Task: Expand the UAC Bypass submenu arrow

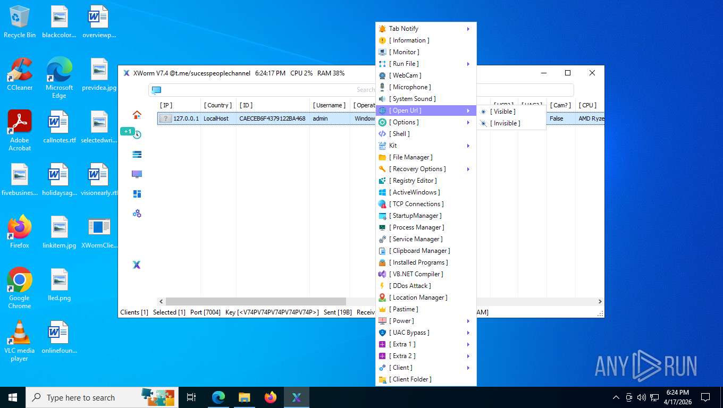Action: 468,333
